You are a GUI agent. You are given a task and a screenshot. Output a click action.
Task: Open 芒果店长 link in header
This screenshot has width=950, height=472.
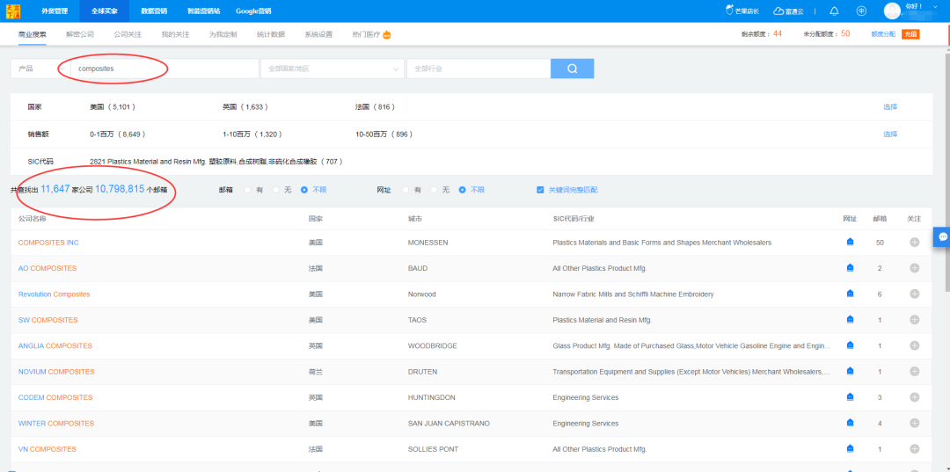[742, 11]
